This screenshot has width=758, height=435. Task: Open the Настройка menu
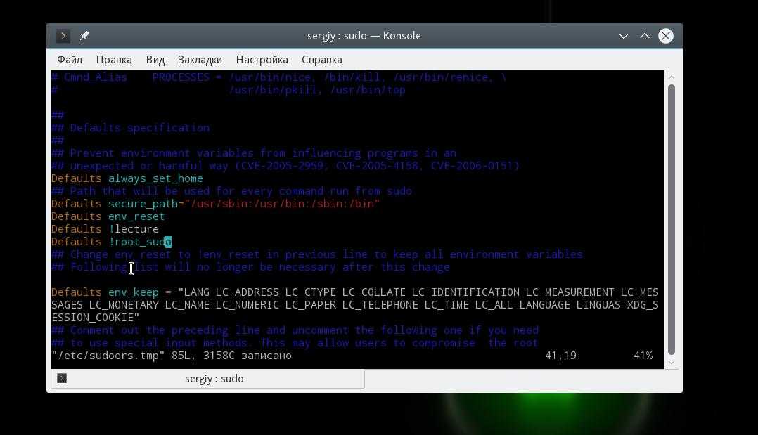[262, 60]
